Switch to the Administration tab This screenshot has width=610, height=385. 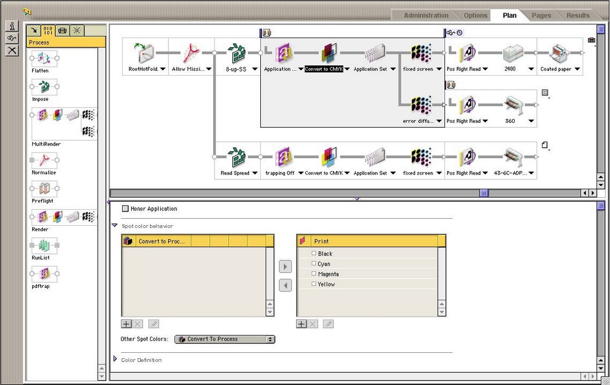tap(425, 15)
